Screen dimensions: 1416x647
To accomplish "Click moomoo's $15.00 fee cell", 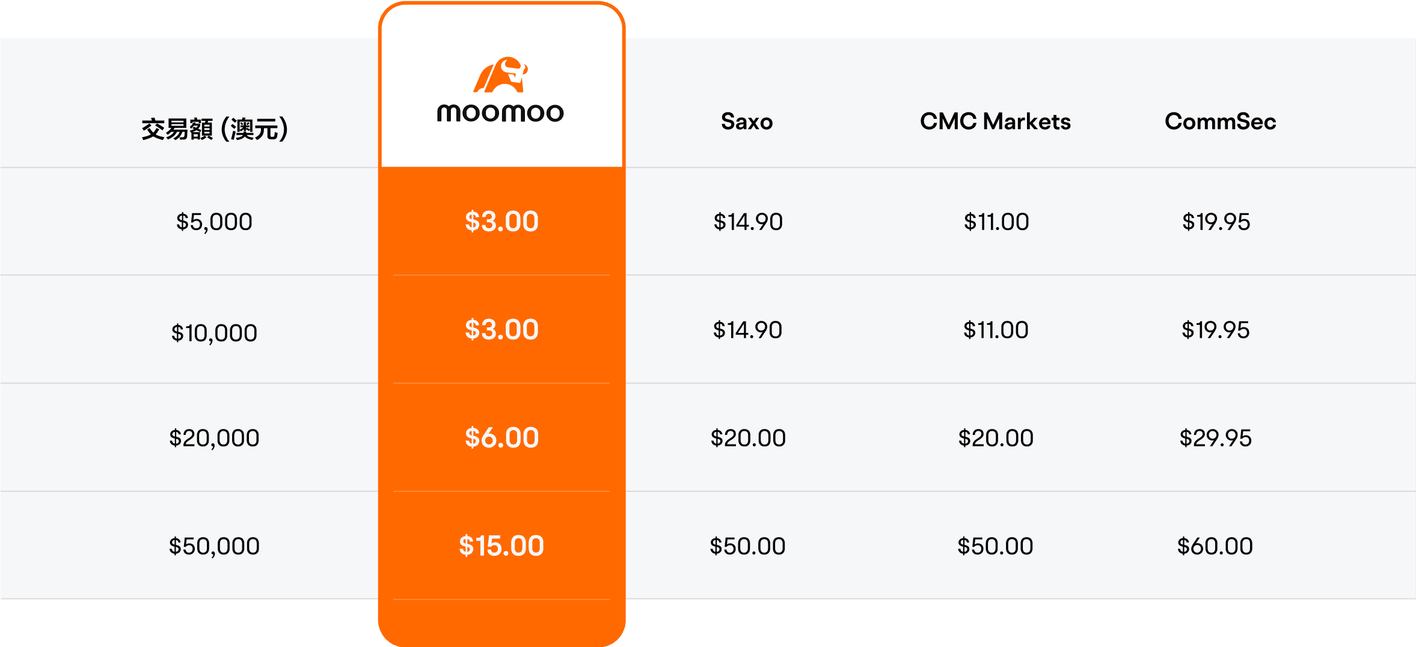I will (x=501, y=546).
